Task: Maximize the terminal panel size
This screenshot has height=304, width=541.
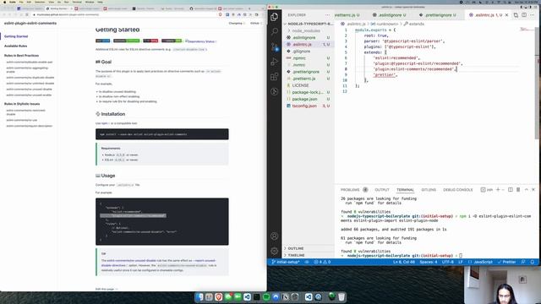Action: (526, 189)
